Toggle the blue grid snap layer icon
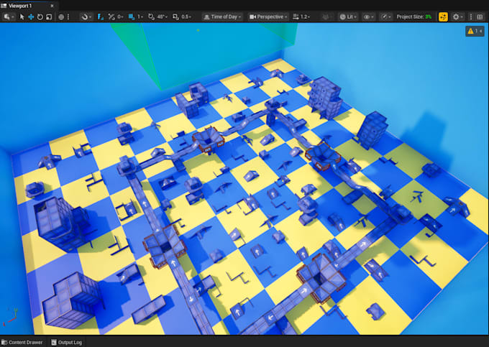Viewport: 489px width, 347px height. (x=132, y=17)
